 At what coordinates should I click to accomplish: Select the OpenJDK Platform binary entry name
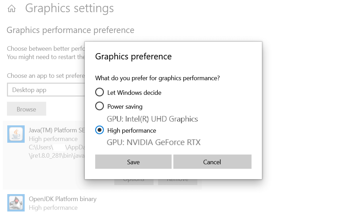63,199
